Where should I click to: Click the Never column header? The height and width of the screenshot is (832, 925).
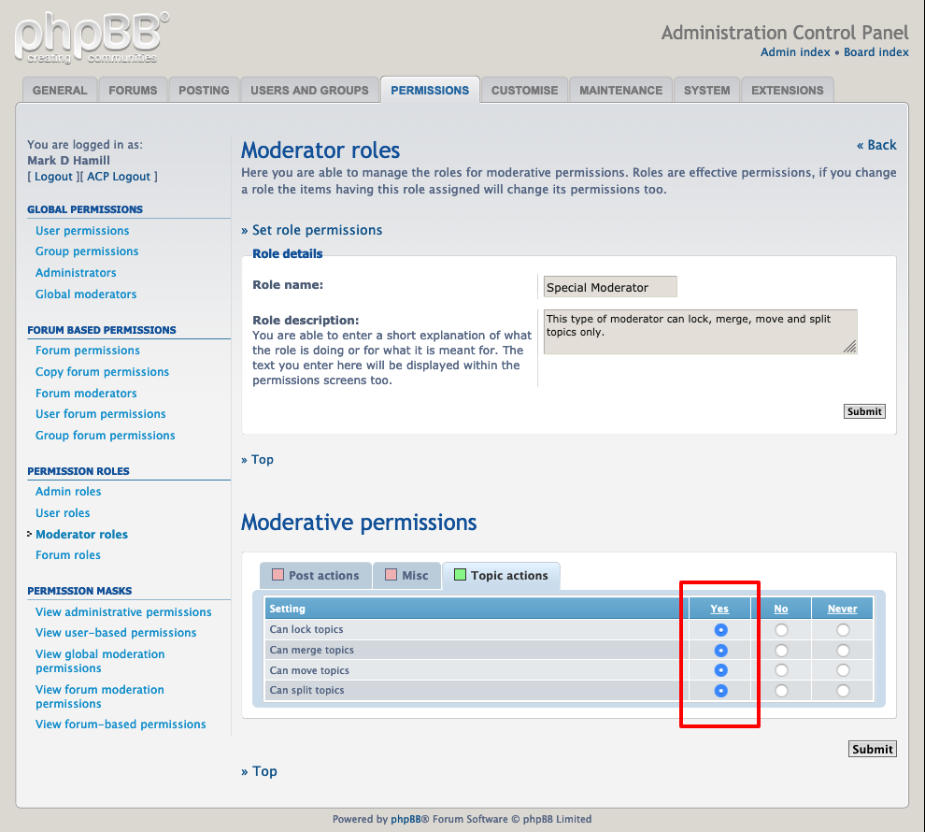click(842, 609)
